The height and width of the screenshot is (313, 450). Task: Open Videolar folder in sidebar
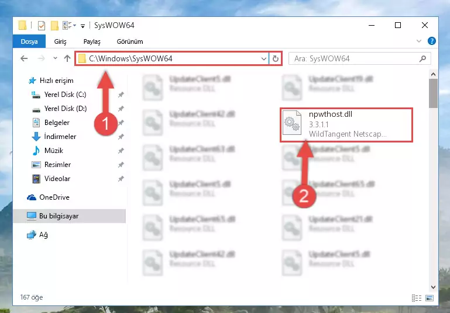coord(51,179)
